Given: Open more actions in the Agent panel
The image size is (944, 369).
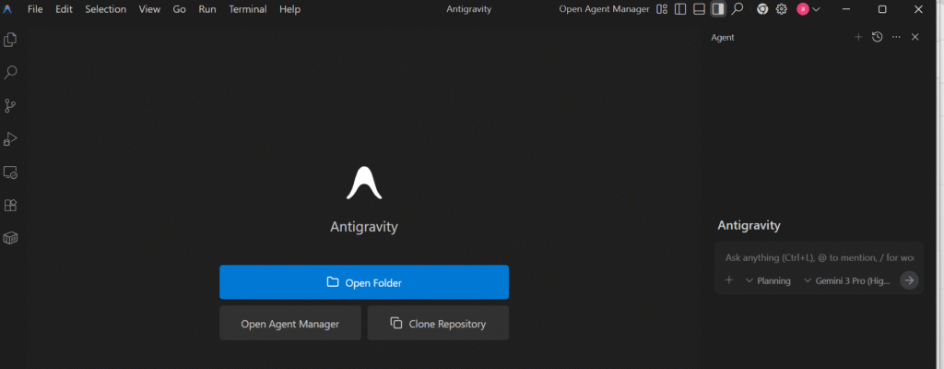Looking at the screenshot, I should coord(896,37).
